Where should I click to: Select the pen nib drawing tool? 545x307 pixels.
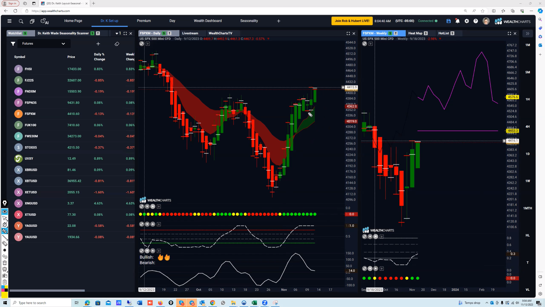click(x=5, y=203)
